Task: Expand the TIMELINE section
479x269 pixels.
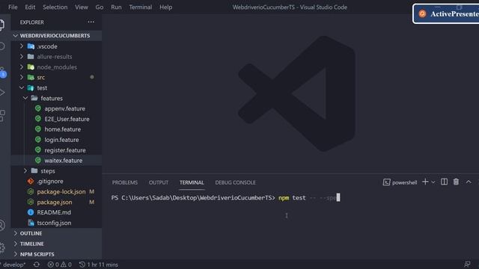Action: 57,244
